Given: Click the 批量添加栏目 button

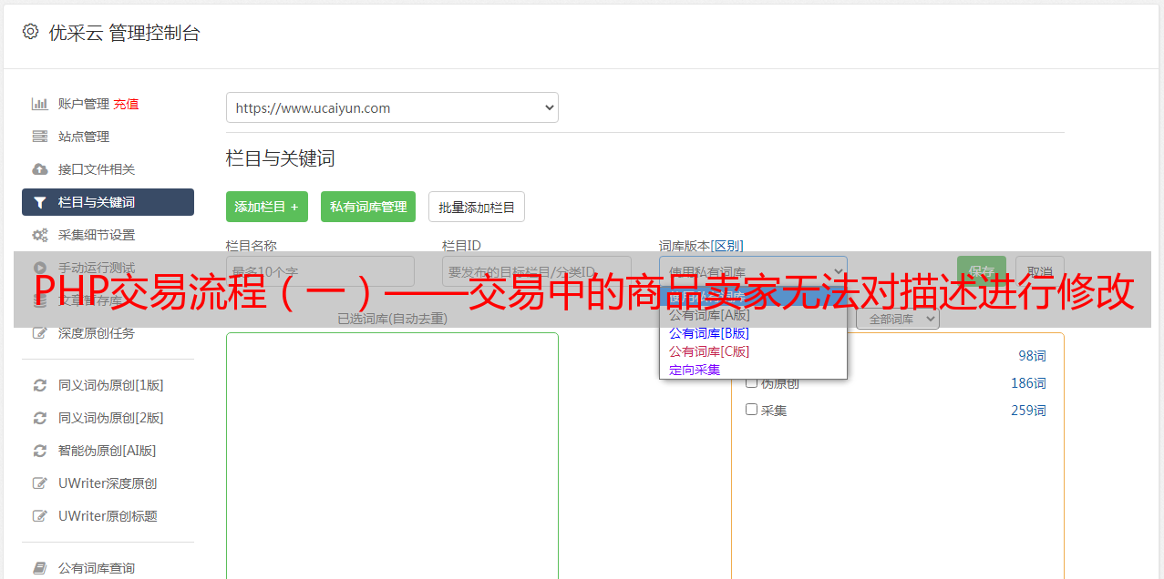Looking at the screenshot, I should [477, 207].
